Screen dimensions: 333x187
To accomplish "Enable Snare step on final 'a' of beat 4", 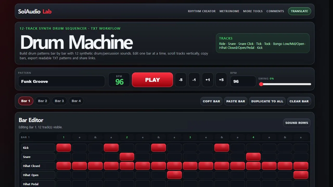I will 301,157.
